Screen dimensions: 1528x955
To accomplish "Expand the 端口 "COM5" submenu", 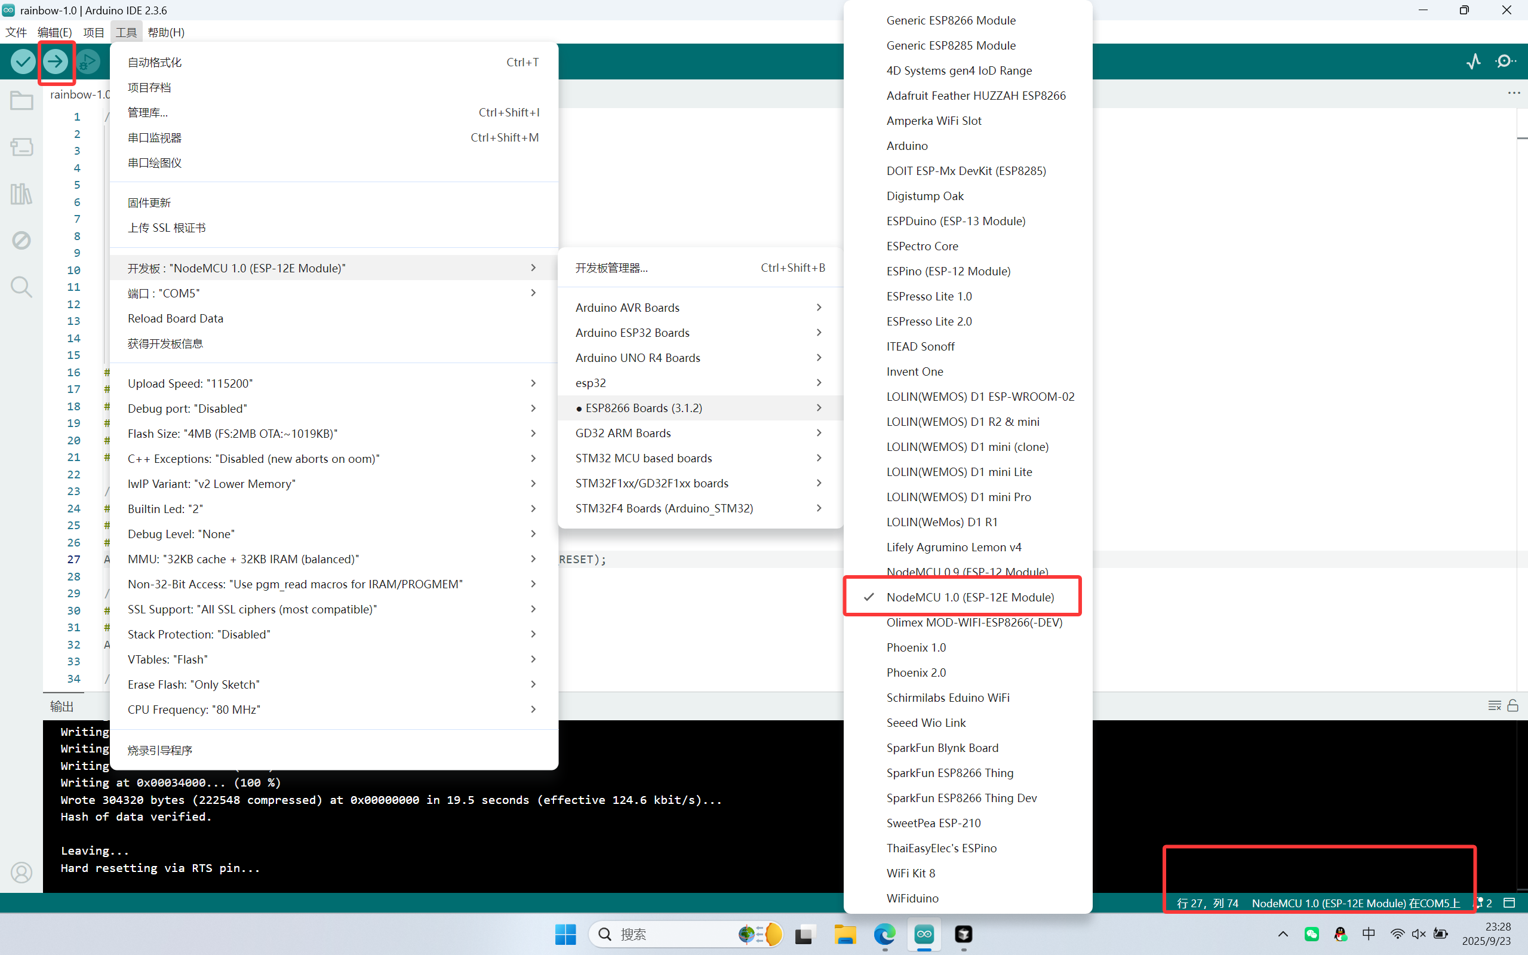I will 334,293.
